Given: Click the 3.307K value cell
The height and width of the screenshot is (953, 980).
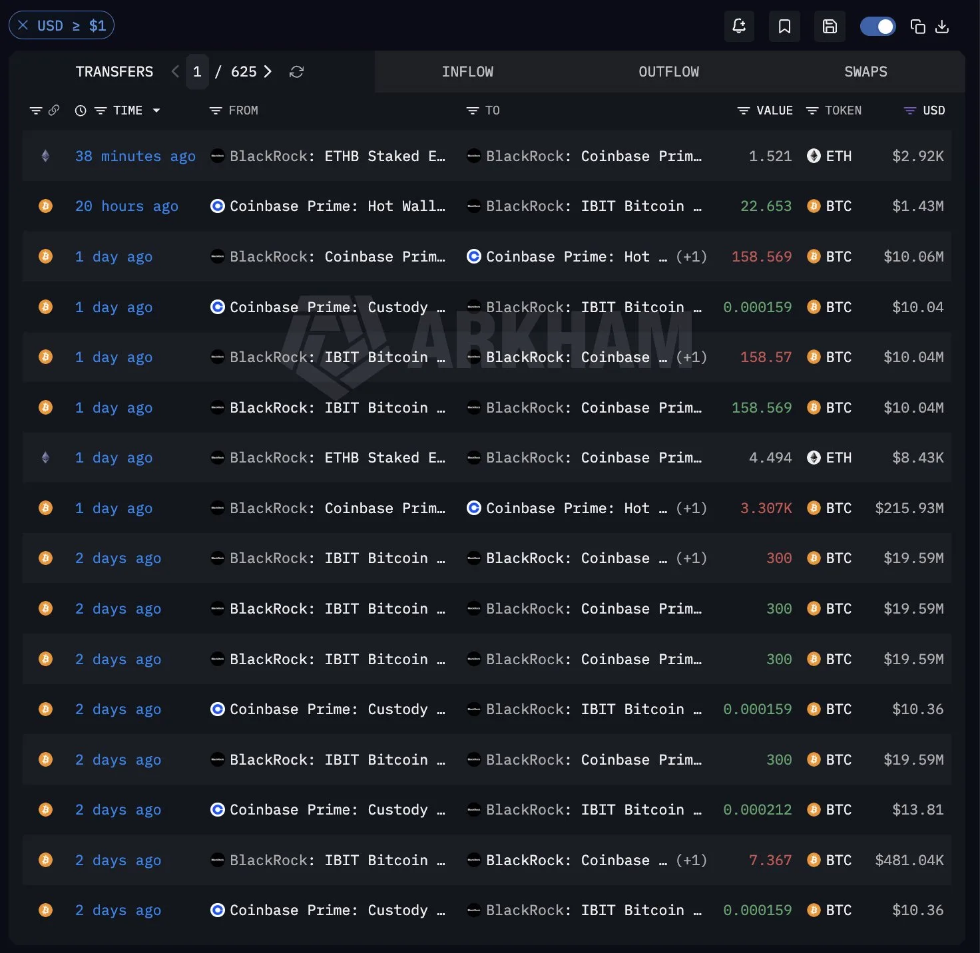Looking at the screenshot, I should 766,508.
